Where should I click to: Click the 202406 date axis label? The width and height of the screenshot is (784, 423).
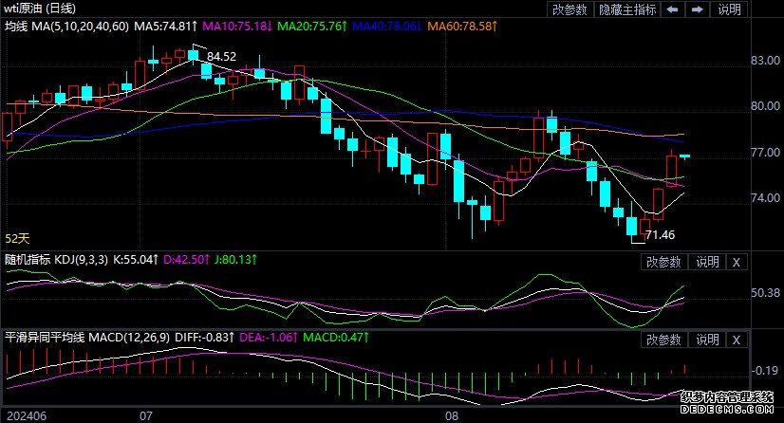tap(27, 416)
